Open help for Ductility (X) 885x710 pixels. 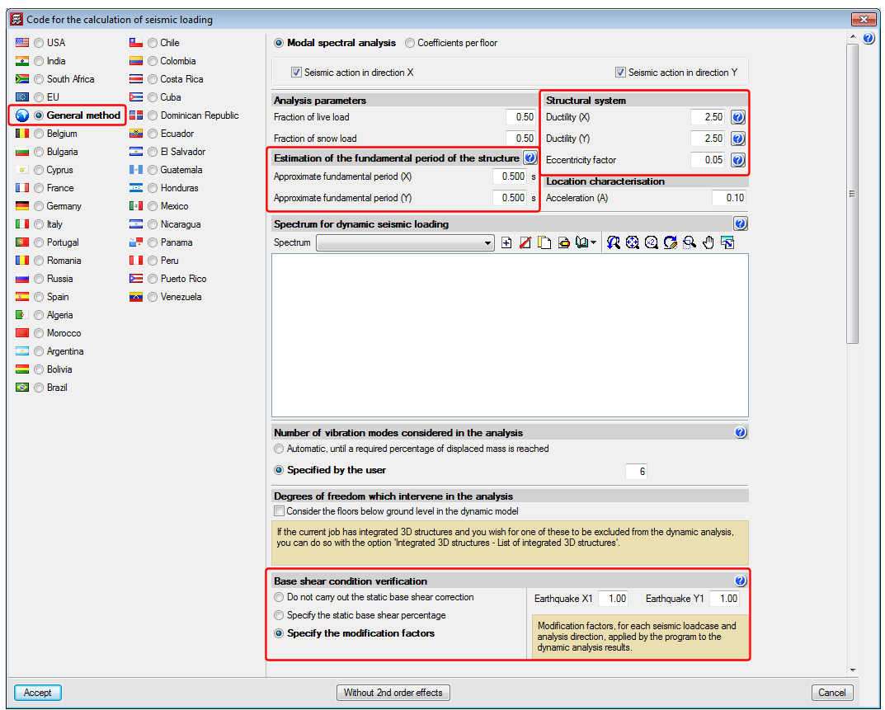click(738, 117)
